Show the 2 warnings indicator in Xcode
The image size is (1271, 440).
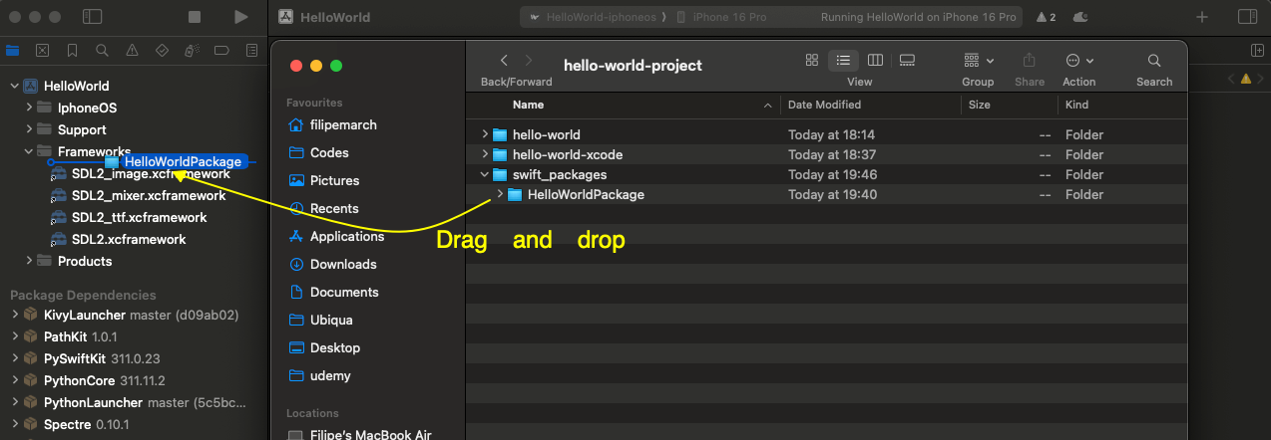pos(1047,17)
